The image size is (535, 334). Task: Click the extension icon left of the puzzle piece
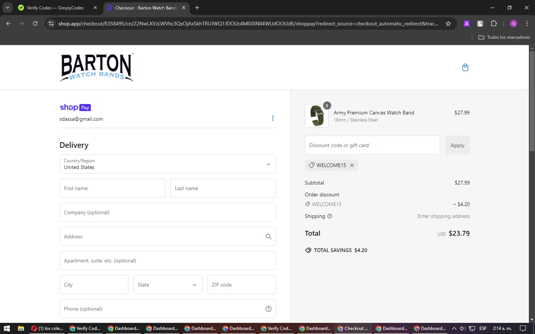click(x=480, y=24)
